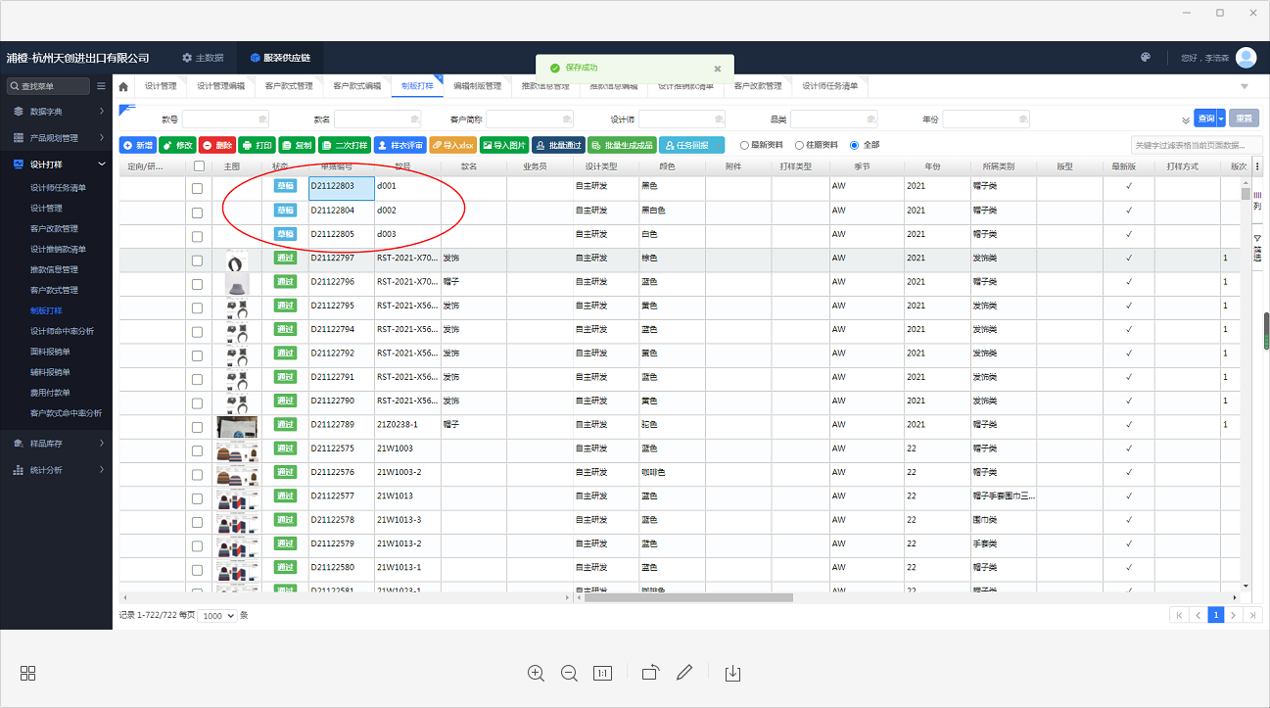The width and height of the screenshot is (1270, 708).
Task: Switch to the 客户款式管理 tab
Action: pyautogui.click(x=289, y=86)
